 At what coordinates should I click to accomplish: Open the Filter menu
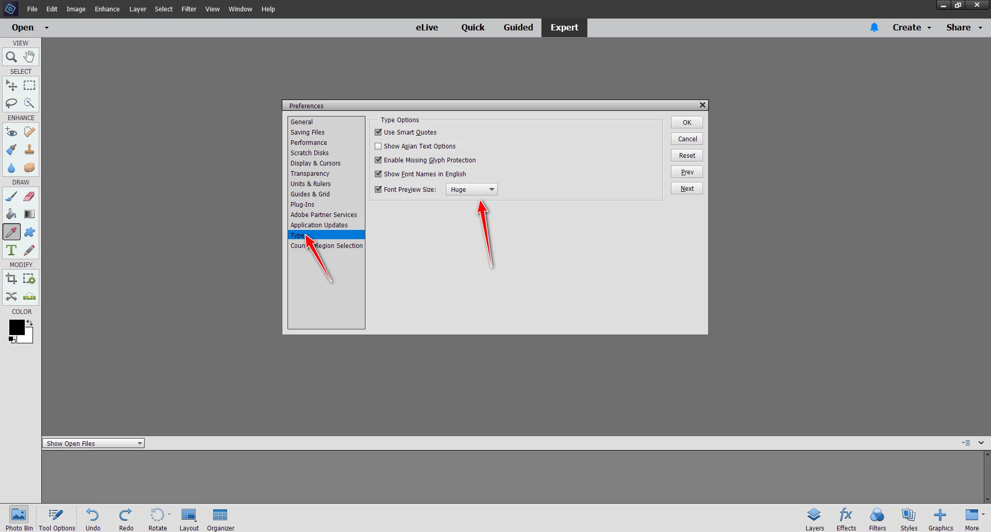tap(189, 9)
